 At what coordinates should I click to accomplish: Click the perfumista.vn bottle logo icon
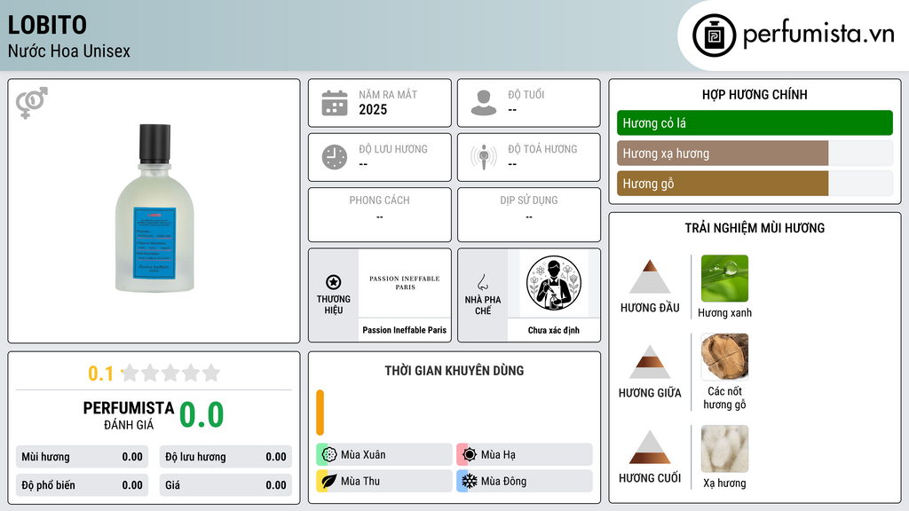(x=714, y=35)
